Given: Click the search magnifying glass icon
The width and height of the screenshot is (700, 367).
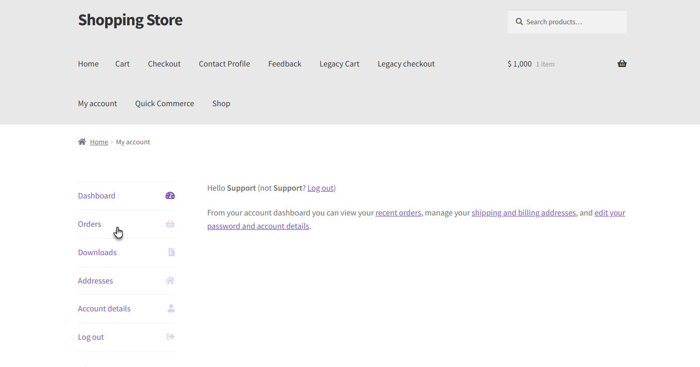Looking at the screenshot, I should tap(519, 22).
